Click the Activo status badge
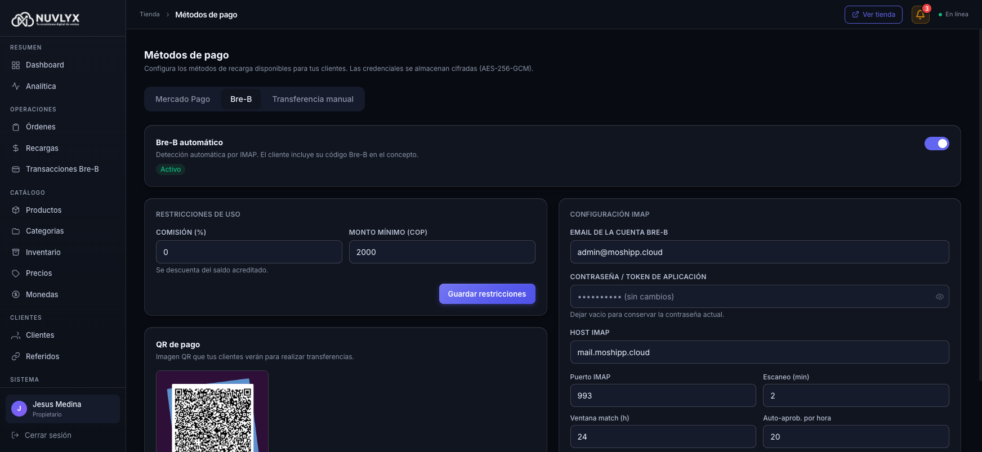982x452 pixels. tap(171, 169)
